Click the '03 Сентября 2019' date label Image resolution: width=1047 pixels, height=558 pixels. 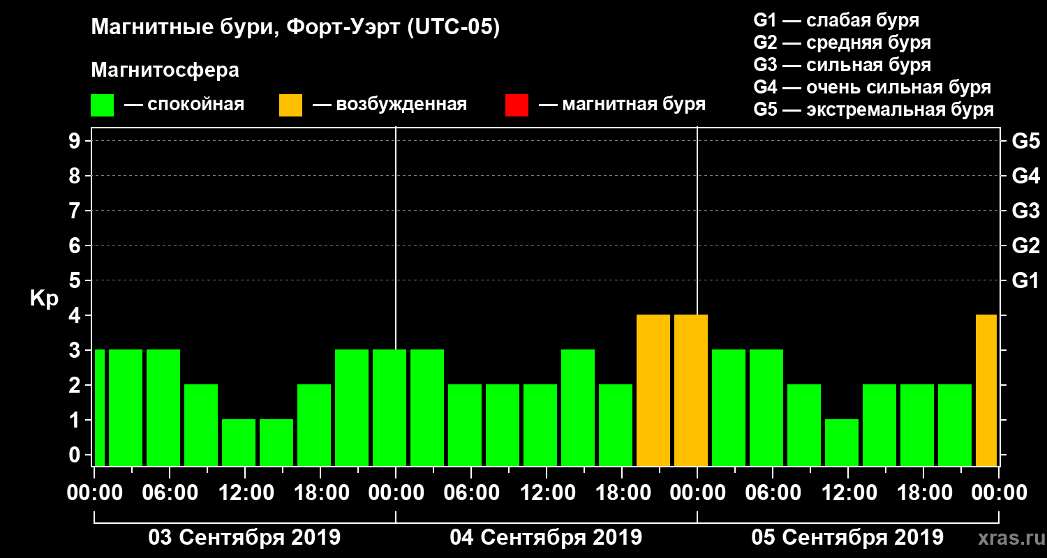[244, 538]
